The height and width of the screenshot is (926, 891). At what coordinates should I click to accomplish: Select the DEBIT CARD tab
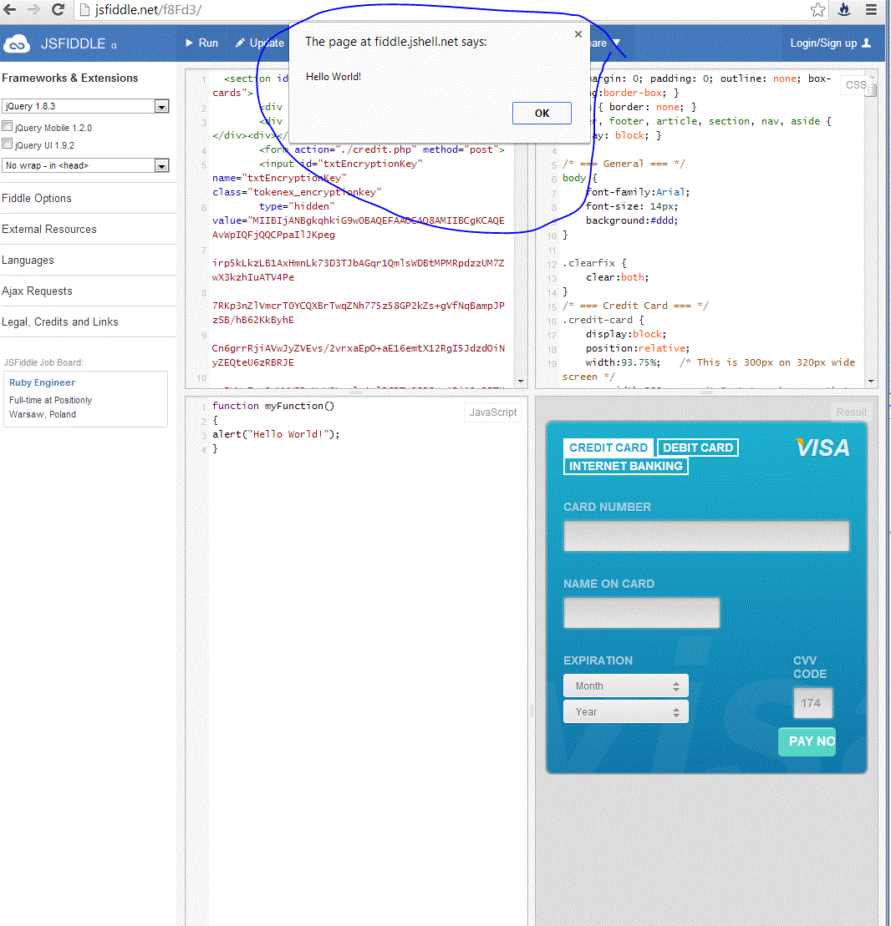point(698,448)
